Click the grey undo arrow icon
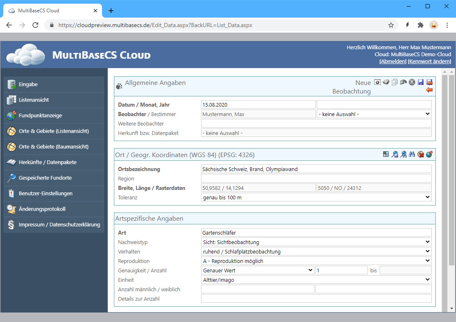 tap(403, 82)
